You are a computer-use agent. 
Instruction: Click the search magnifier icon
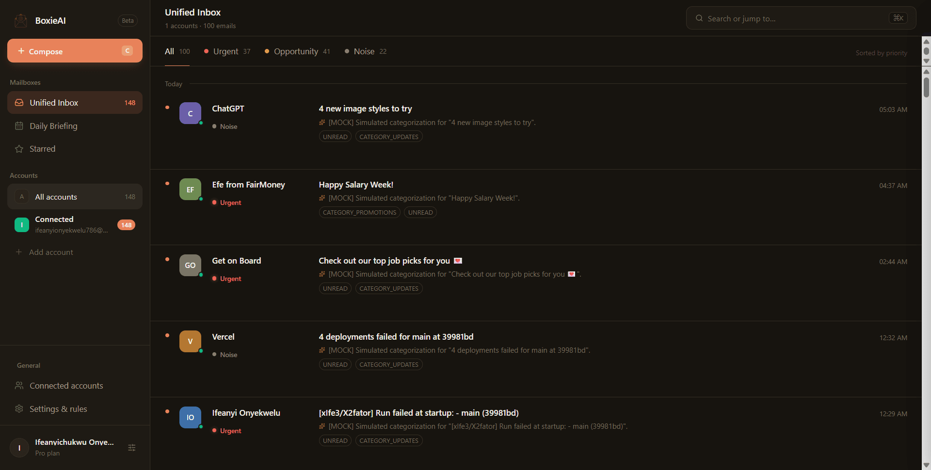699,18
